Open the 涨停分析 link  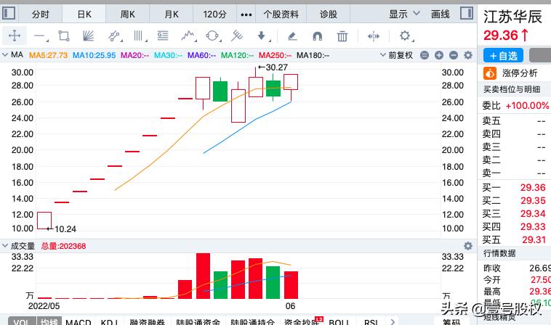(x=520, y=73)
